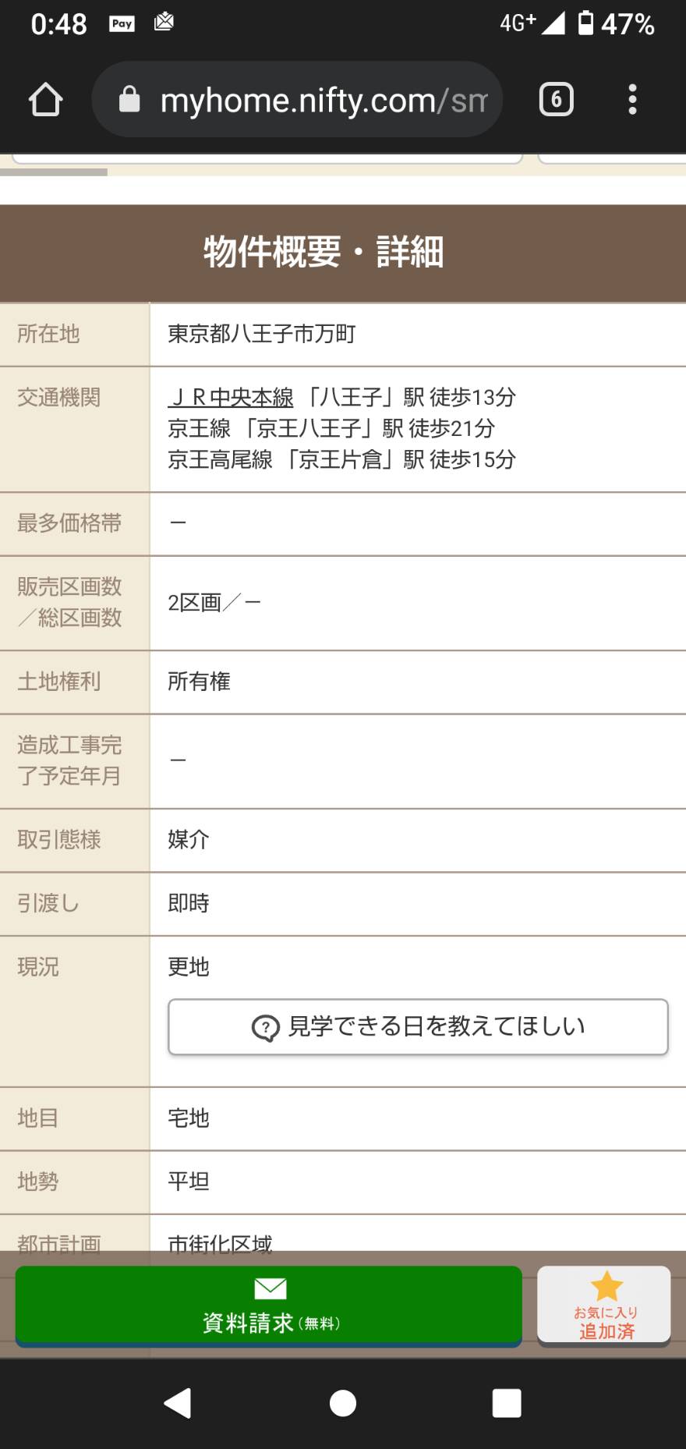This screenshot has width=686, height=1449.
Task: Tap the Android home circle button
Action: 343,1403
